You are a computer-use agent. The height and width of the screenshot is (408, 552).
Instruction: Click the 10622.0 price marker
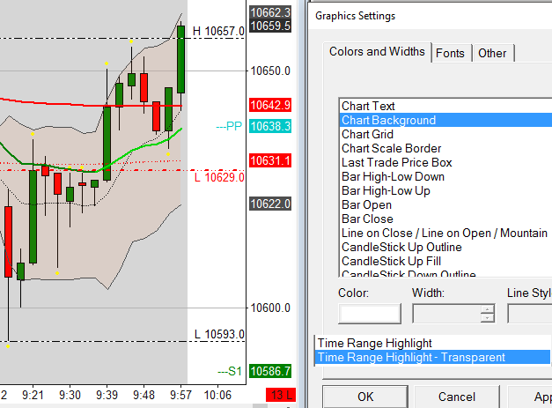(270, 204)
